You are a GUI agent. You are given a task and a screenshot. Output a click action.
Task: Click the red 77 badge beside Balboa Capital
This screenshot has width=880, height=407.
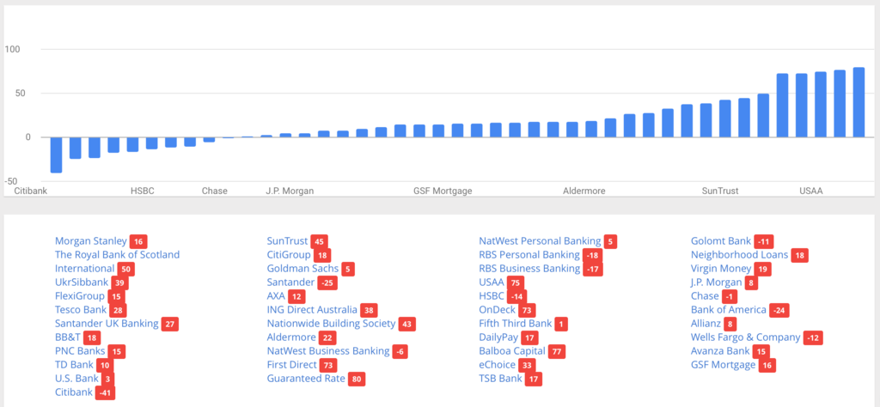pyautogui.click(x=557, y=351)
